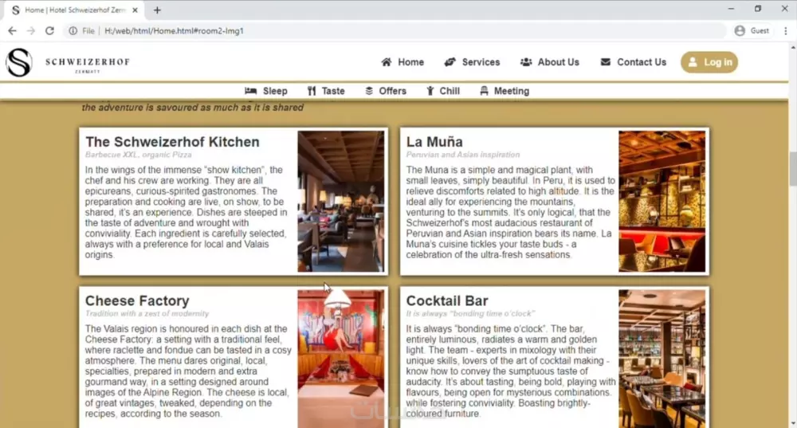Open a new browser tab
This screenshot has width=797, height=428.
(x=157, y=10)
